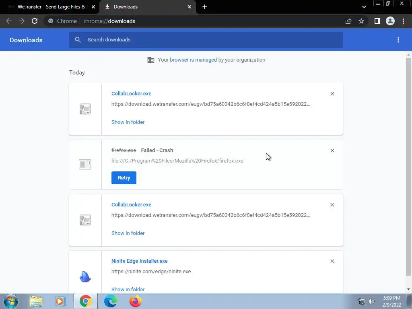Click the scrollbar down arrow
The width and height of the screenshot is (412, 309).
[408, 289]
